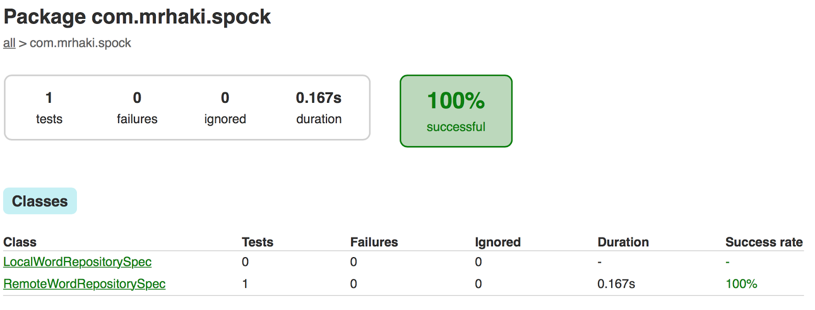Click the Tests column header
The width and height of the screenshot is (815, 310).
coord(257,242)
